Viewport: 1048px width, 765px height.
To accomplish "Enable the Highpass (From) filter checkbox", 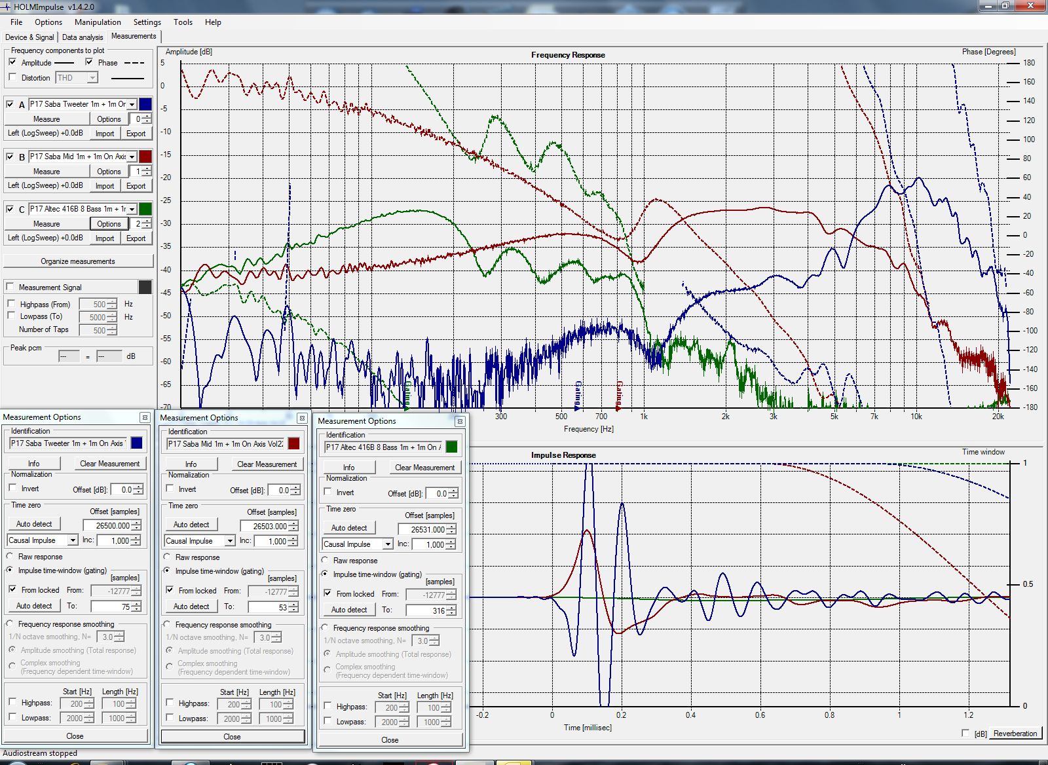I will 11,304.
